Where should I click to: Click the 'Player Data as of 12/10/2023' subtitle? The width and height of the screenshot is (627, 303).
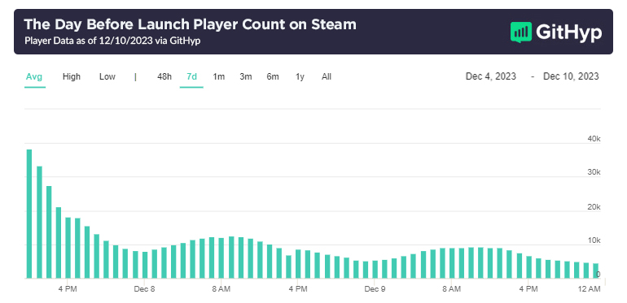[112, 41]
